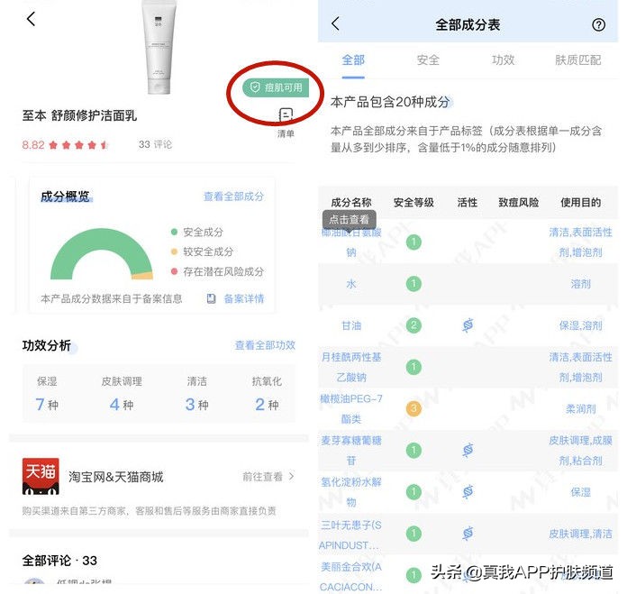Select 保湿 7 种 effect
Image resolution: width=627 pixels, height=594 pixels.
(x=47, y=393)
